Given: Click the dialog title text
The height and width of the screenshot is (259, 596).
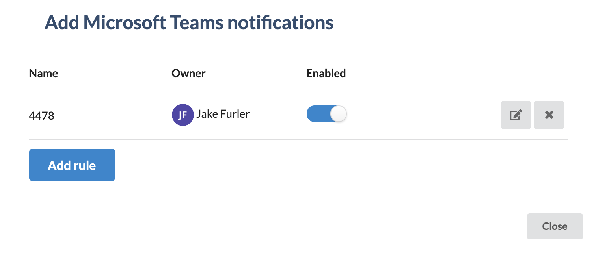Looking at the screenshot, I should pyautogui.click(x=189, y=22).
